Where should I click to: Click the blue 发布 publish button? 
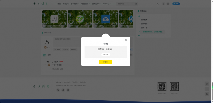click(x=176, y=4)
